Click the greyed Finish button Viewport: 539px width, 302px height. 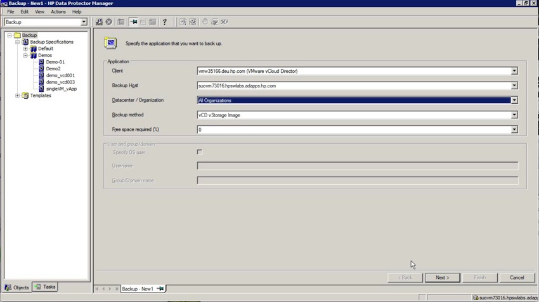tap(479, 278)
